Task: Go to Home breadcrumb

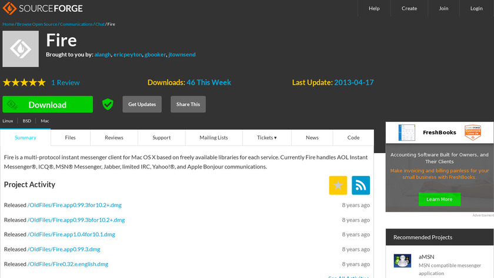Action: [x=8, y=24]
